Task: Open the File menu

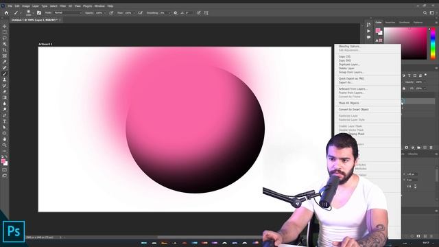Action: (x=10, y=6)
